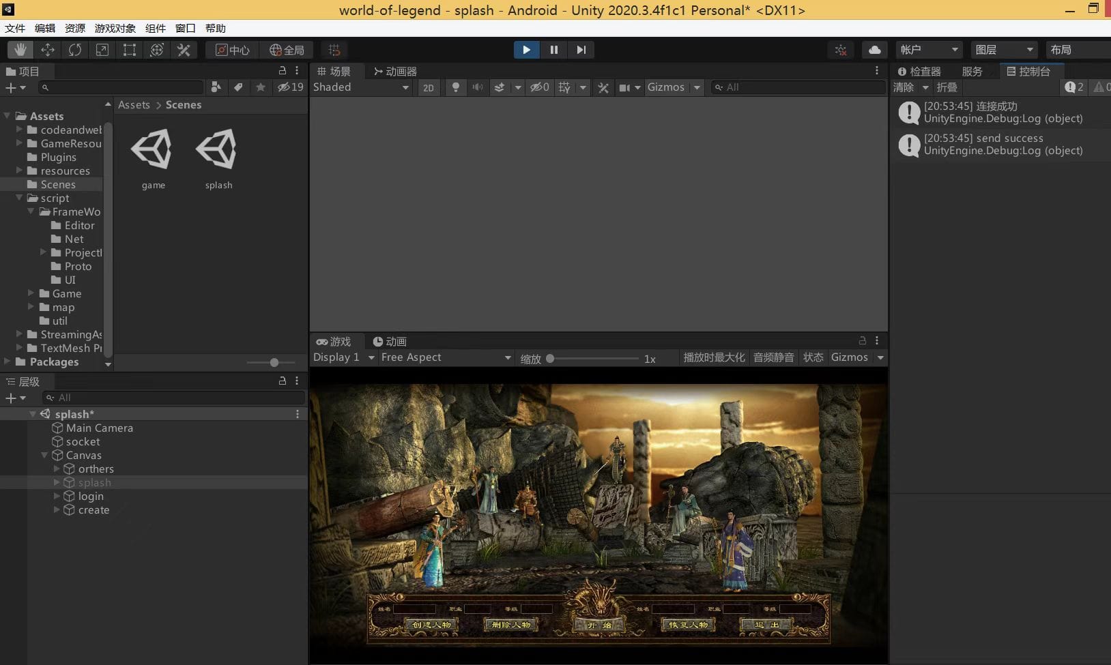Toggle 2D view in Scene

(x=429, y=87)
